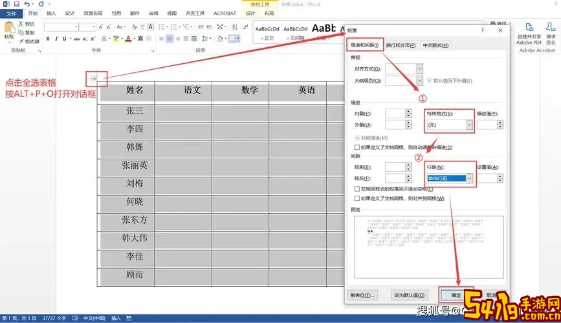Click the table move handle to select table

(94, 79)
